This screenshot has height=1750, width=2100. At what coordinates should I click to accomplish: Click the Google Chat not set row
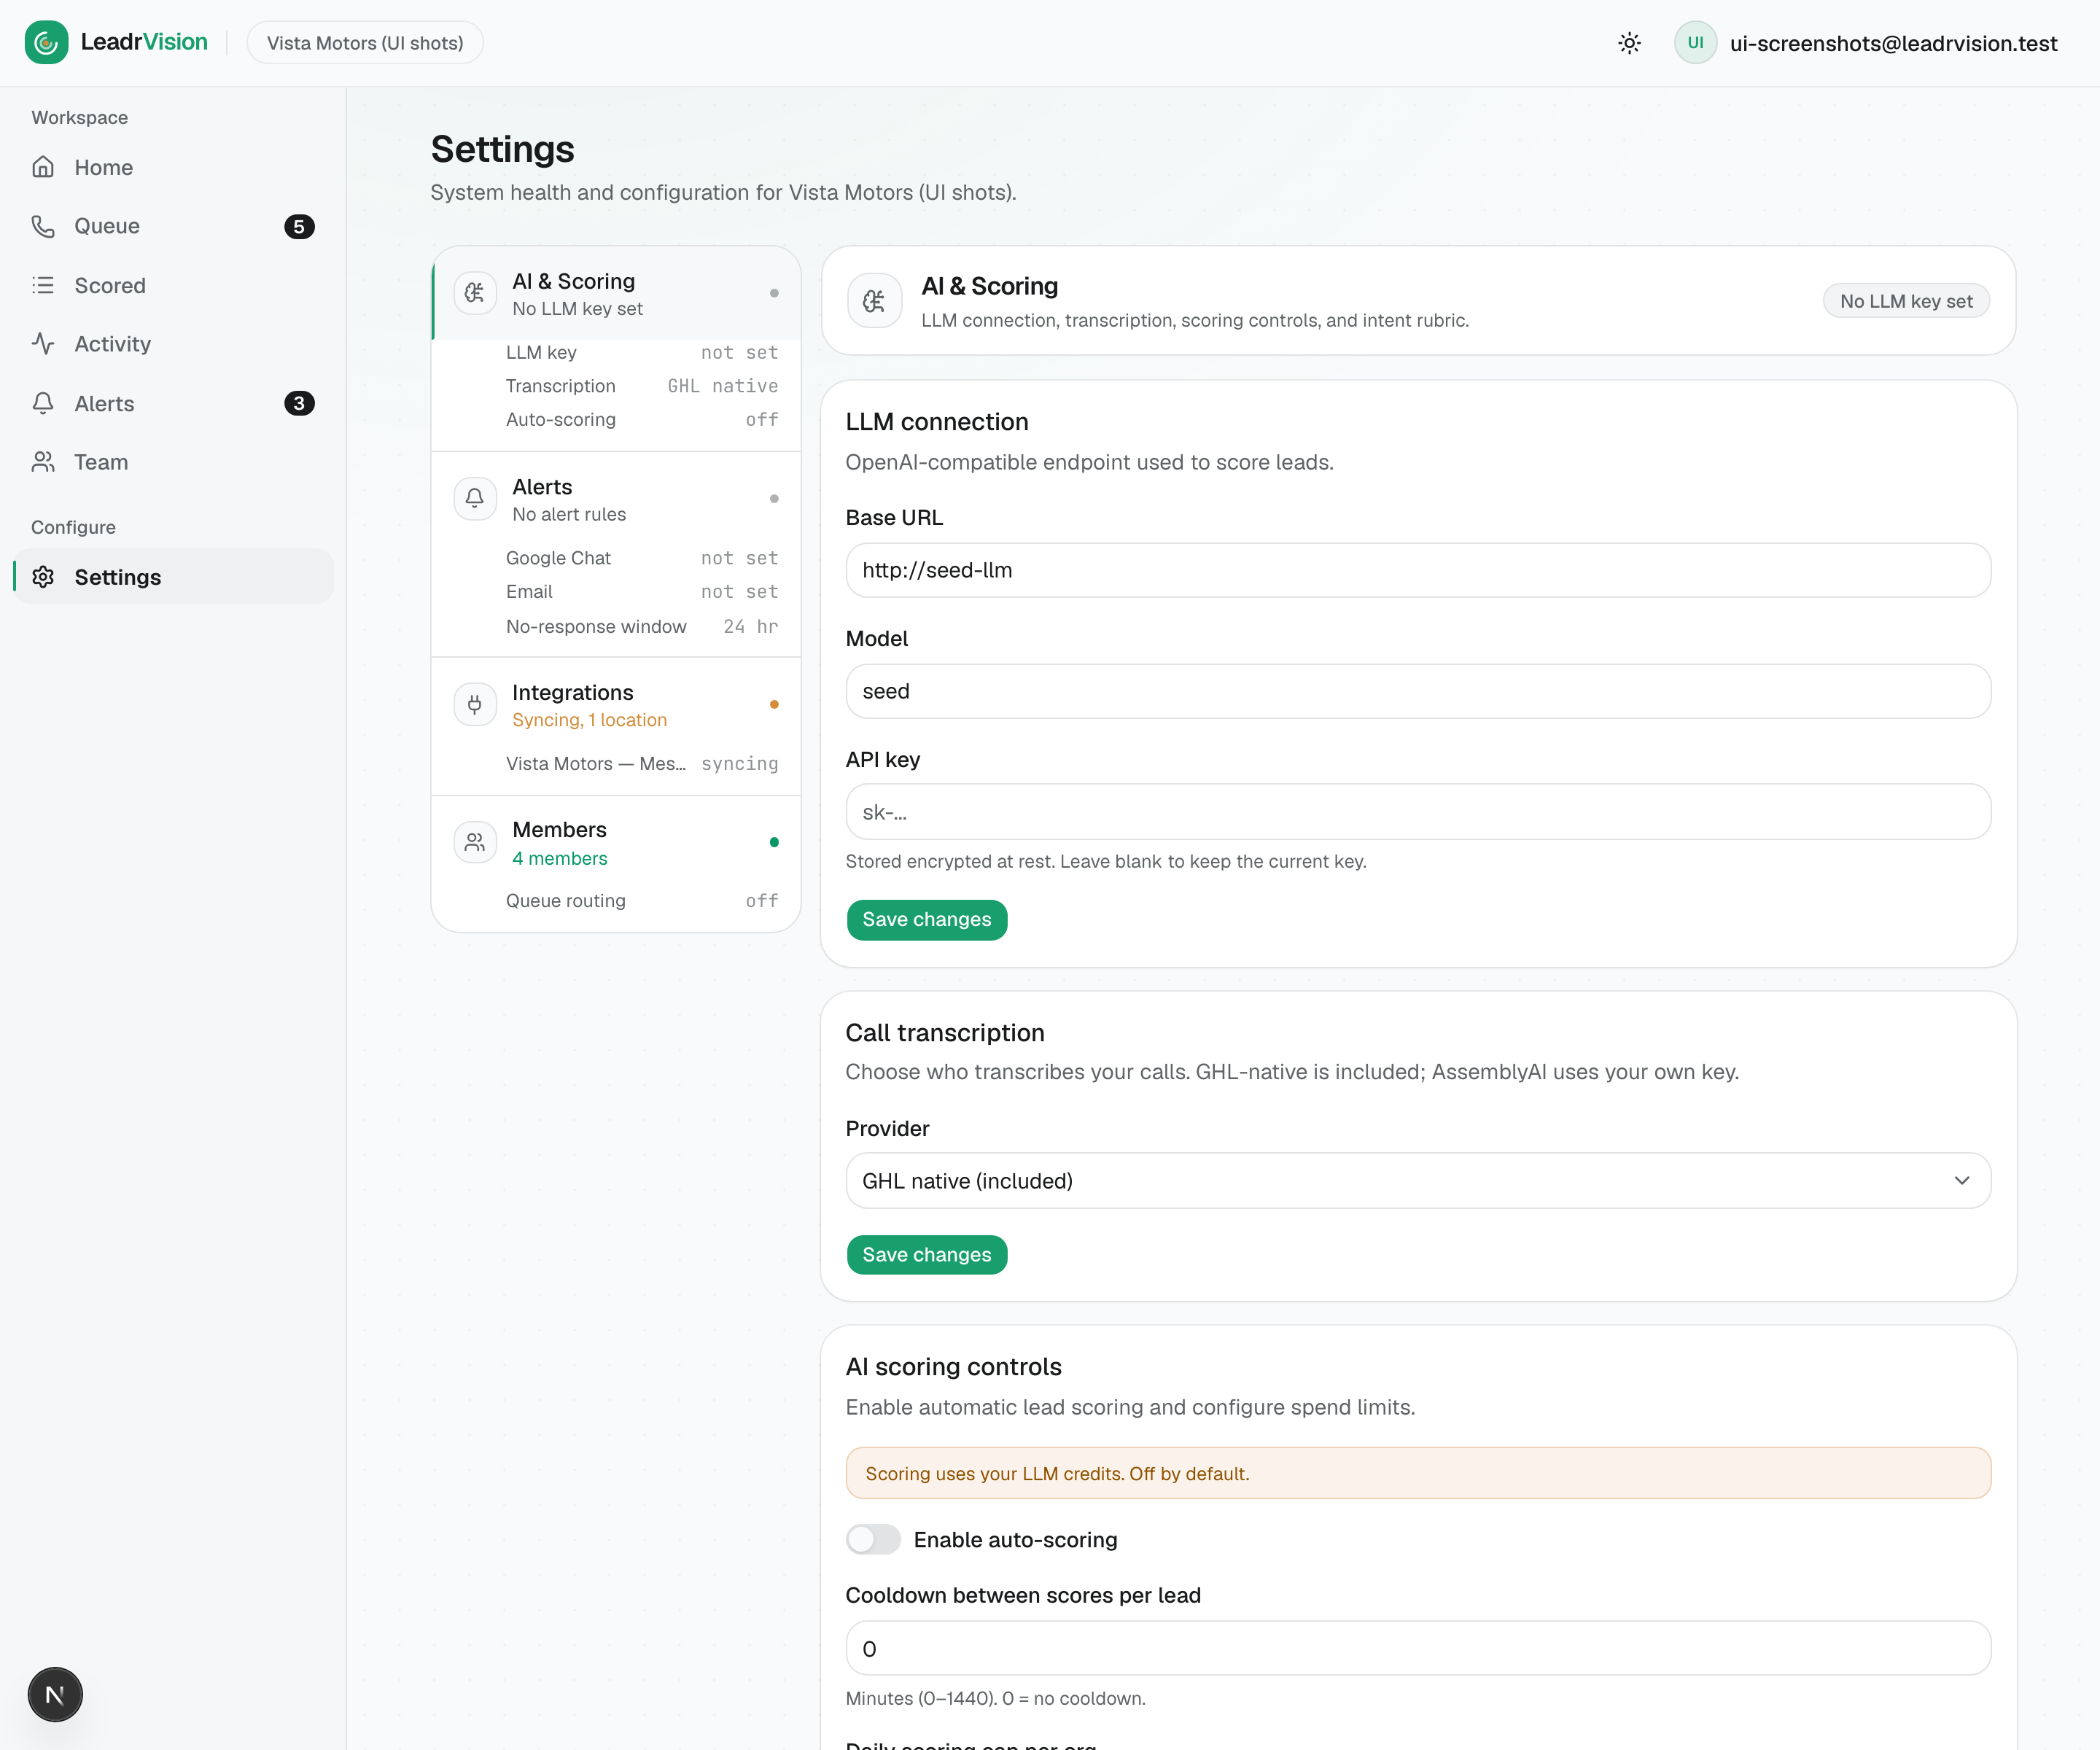642,558
